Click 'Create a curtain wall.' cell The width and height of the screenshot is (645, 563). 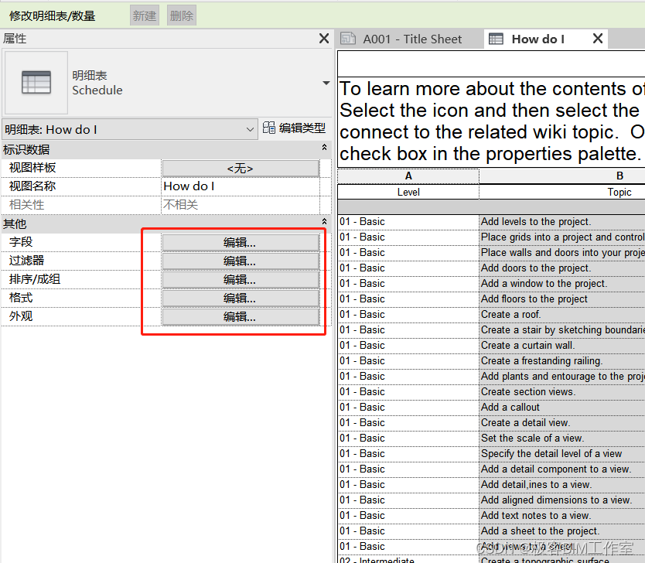coord(562,346)
